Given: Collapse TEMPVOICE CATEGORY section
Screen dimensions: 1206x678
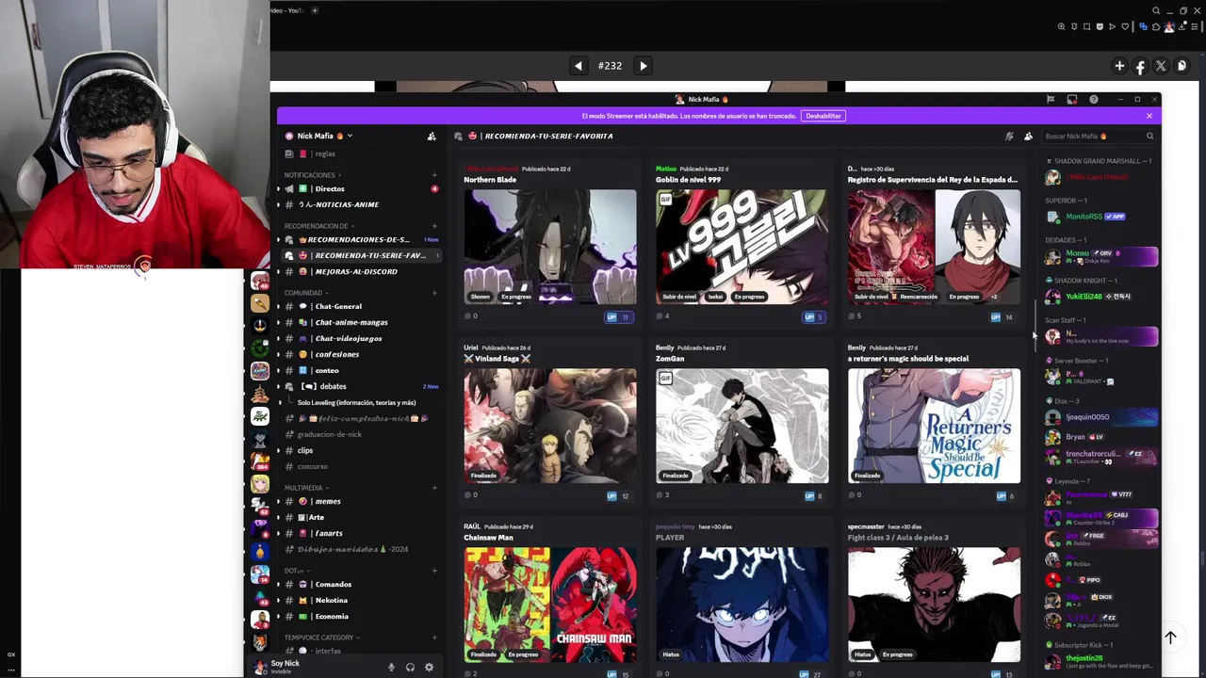Looking at the screenshot, I should (x=322, y=638).
